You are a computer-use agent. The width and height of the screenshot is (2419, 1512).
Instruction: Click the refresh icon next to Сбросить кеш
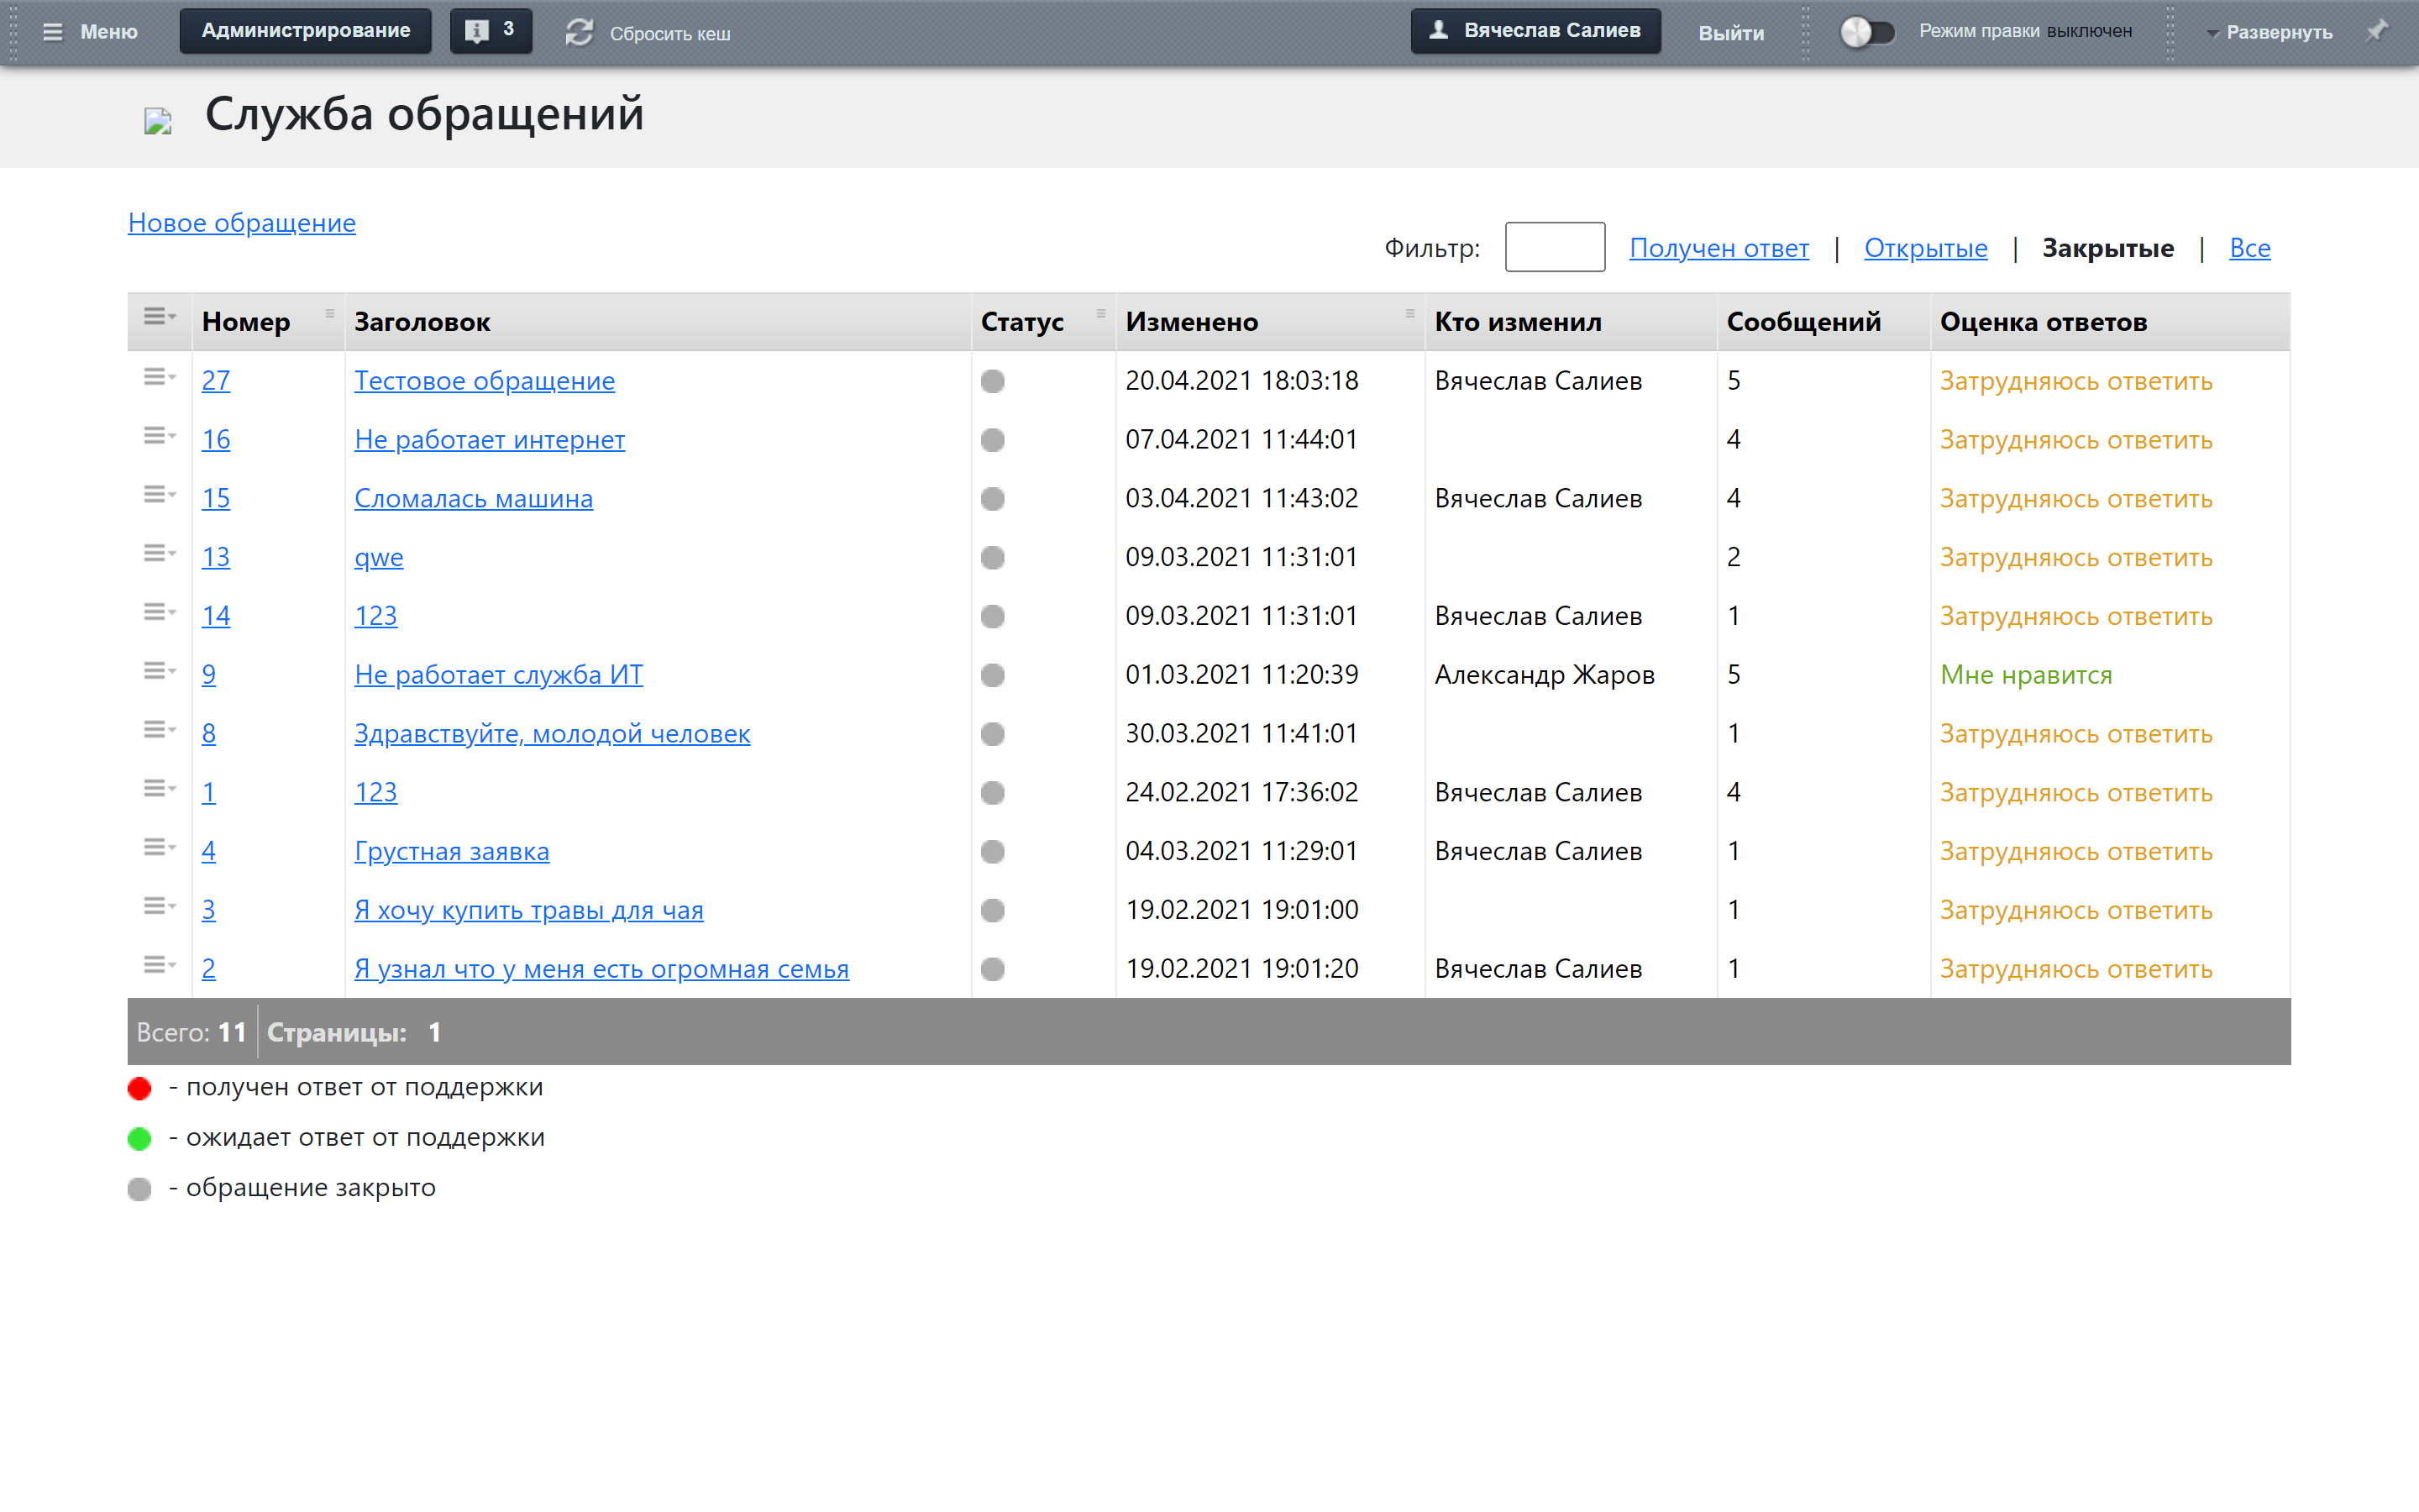[x=580, y=32]
